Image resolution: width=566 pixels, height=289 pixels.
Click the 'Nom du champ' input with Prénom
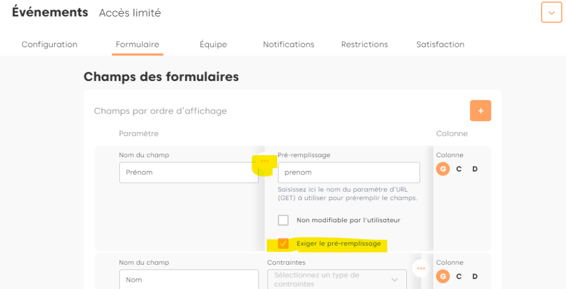point(188,173)
